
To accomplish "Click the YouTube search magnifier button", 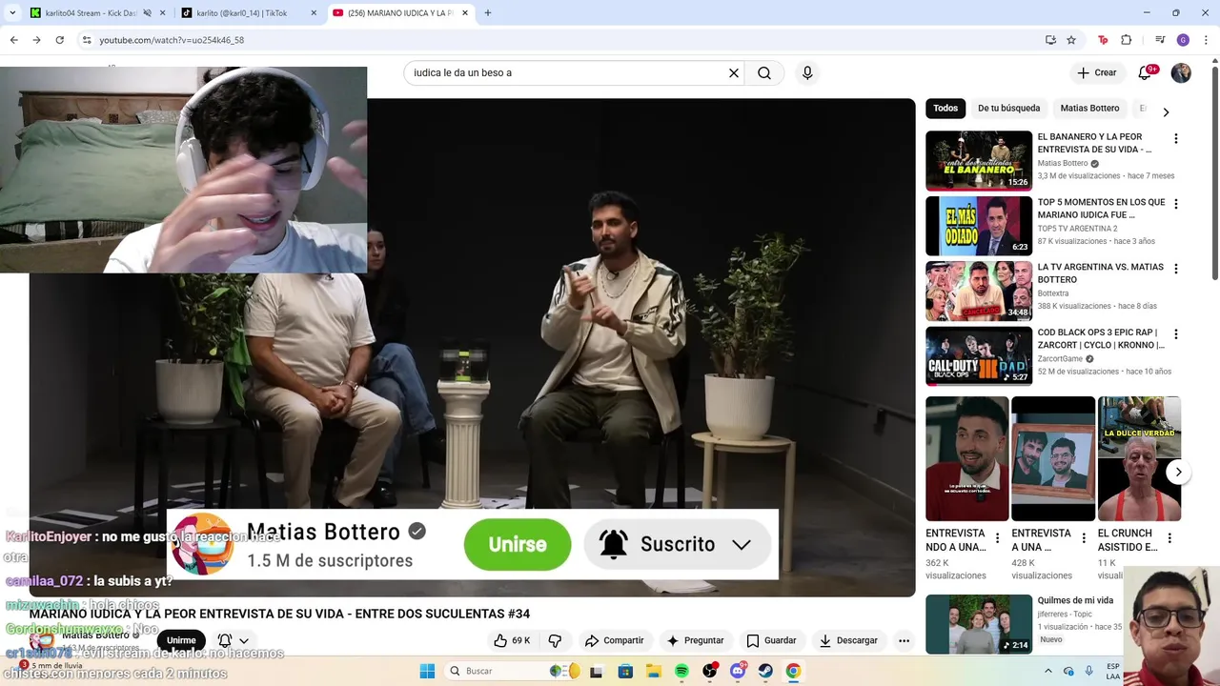I will click(x=764, y=72).
